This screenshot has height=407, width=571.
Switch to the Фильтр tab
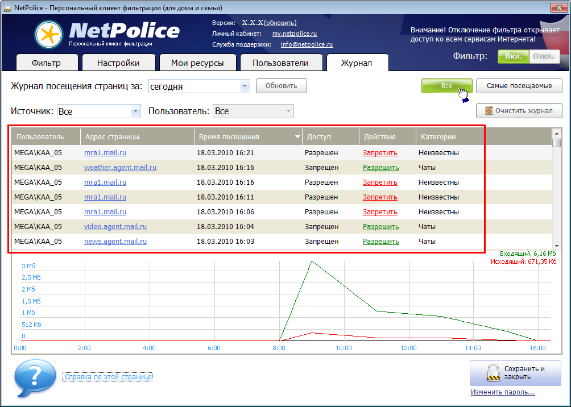(47, 63)
